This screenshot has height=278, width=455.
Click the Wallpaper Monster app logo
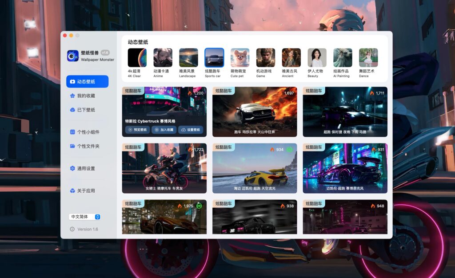tap(72, 56)
